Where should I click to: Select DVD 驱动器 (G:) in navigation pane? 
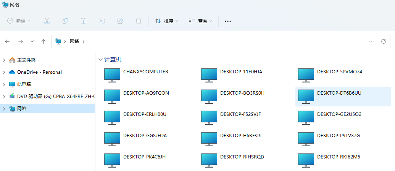pos(56,96)
